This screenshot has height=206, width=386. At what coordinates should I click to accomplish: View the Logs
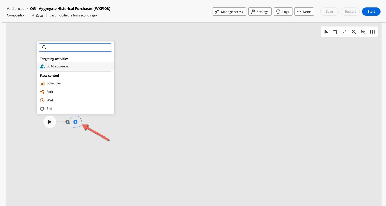283,12
